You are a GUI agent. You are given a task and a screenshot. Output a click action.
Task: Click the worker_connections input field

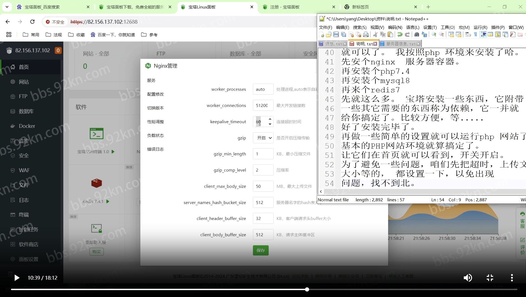[x=263, y=105]
